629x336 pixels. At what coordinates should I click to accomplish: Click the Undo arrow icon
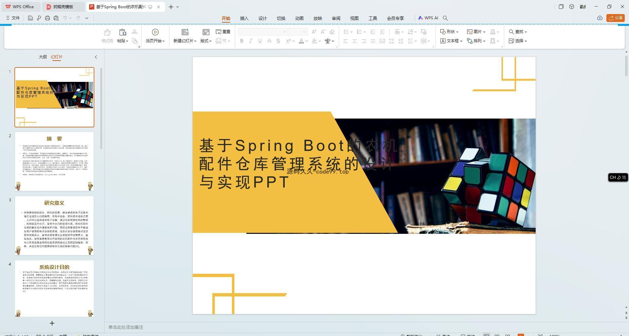tap(65, 18)
